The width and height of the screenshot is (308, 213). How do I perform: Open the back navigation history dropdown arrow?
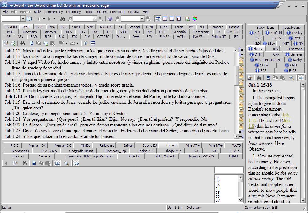tap(44, 19)
